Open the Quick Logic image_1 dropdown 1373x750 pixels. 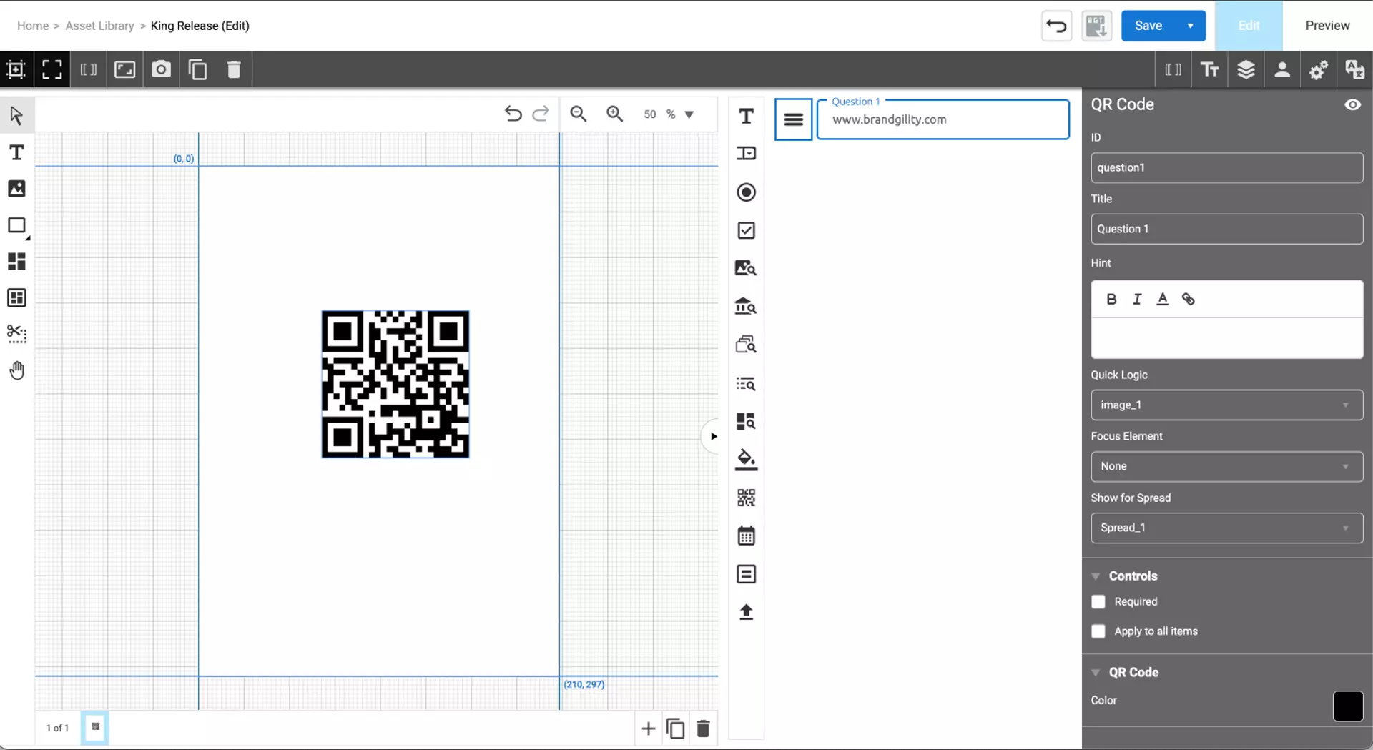[x=1226, y=405]
